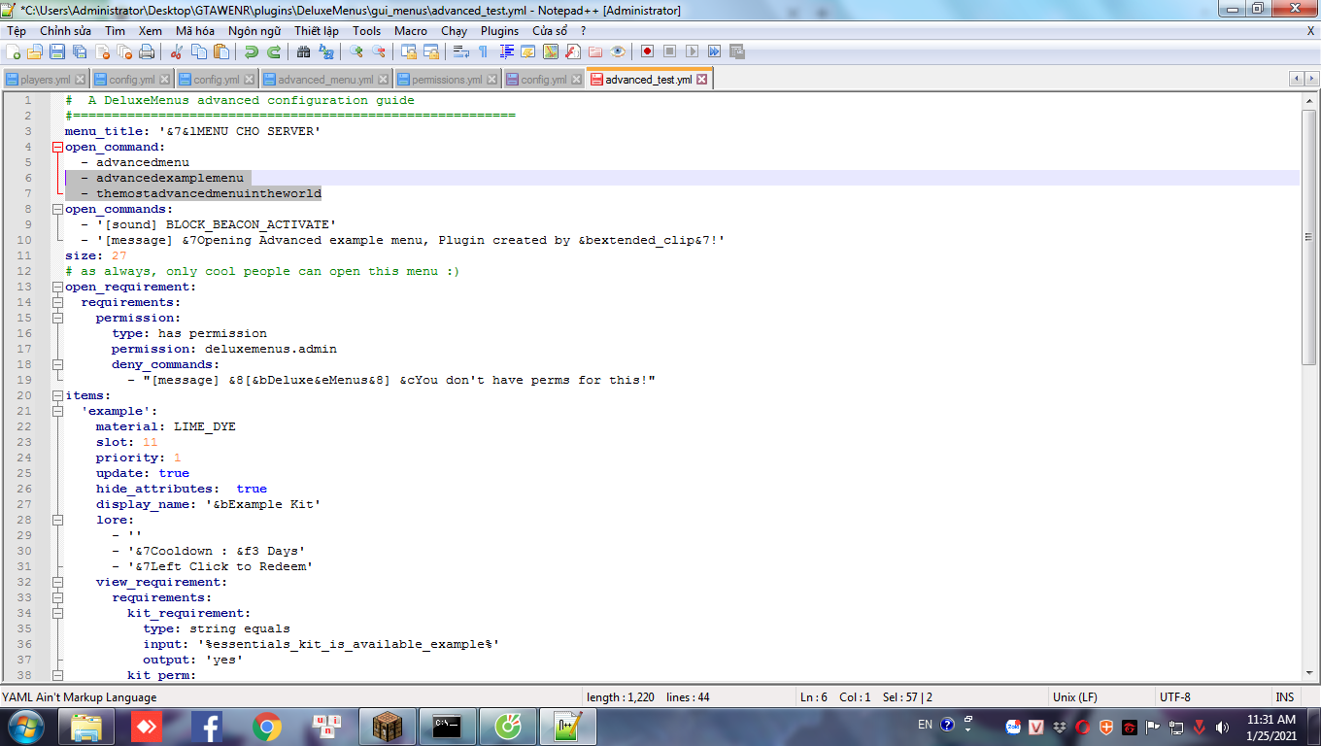
Task: Click the vertical scrollbar thumb of the editor
Action: pyautogui.click(x=1308, y=236)
